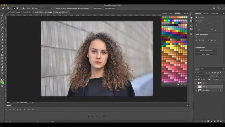Toggle the Object Subtract checkbox
The height and width of the screenshot is (127, 225).
click(x=79, y=8)
